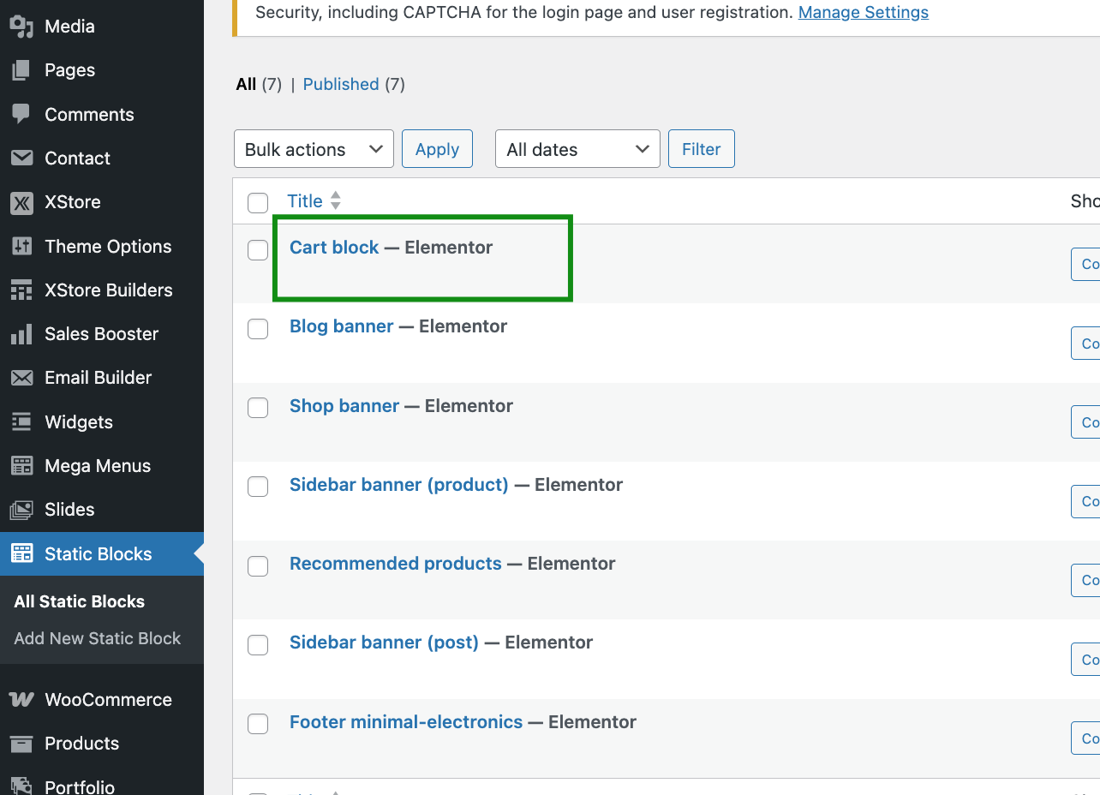Open the Bulk actions dropdown
This screenshot has height=795, width=1100.
pyautogui.click(x=314, y=149)
